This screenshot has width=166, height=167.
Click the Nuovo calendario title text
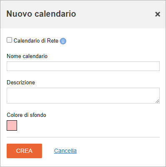(41, 14)
